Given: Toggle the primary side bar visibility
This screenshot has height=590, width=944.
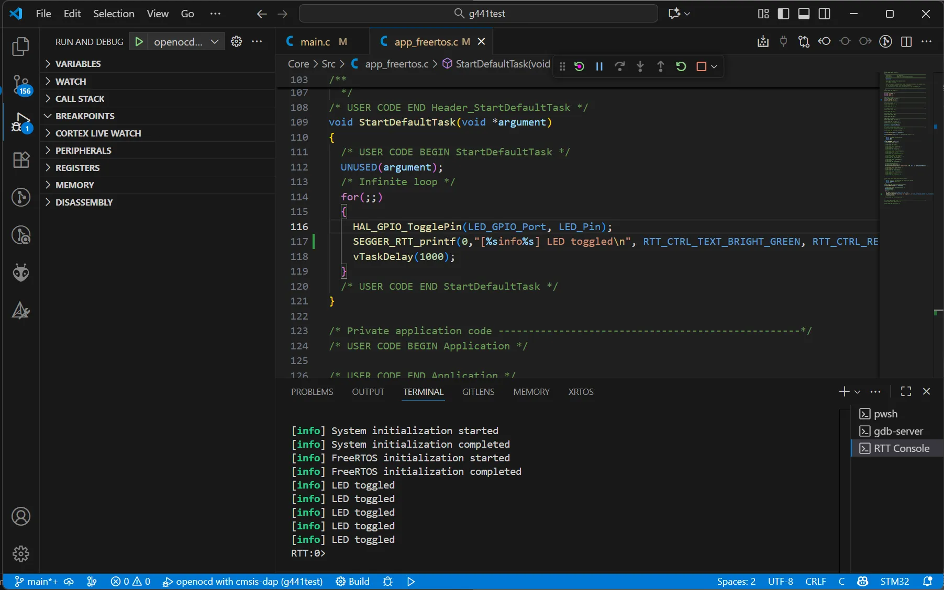Looking at the screenshot, I should [784, 14].
